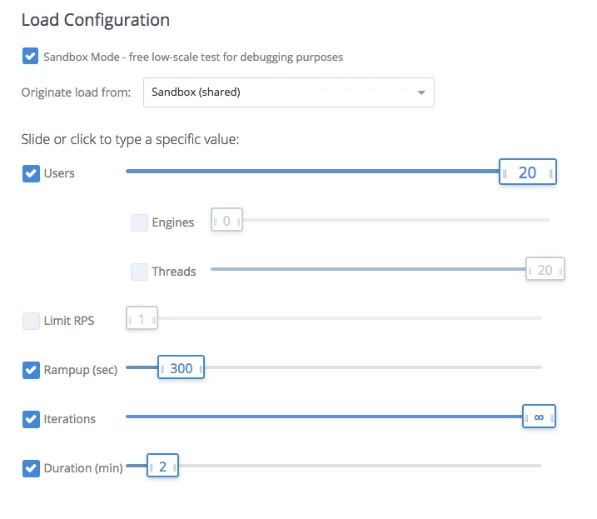Screen dimensions: 597x519
Task: Turn on the Limit RPS checkbox
Action: (x=31, y=321)
